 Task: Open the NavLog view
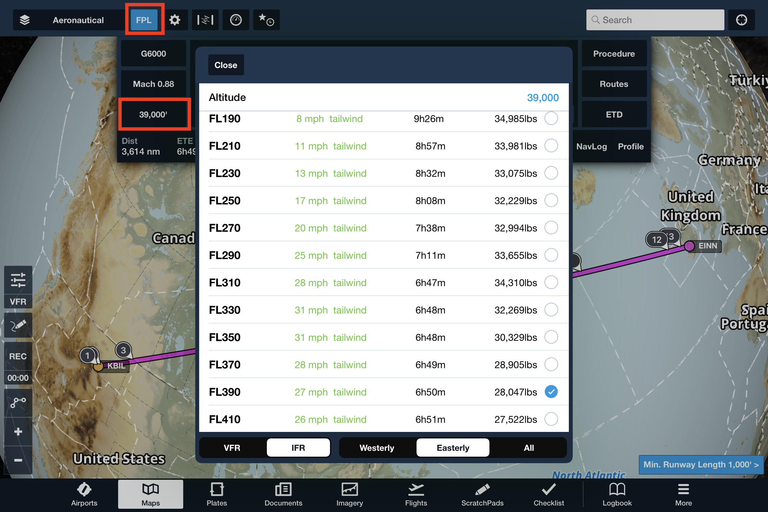591,146
